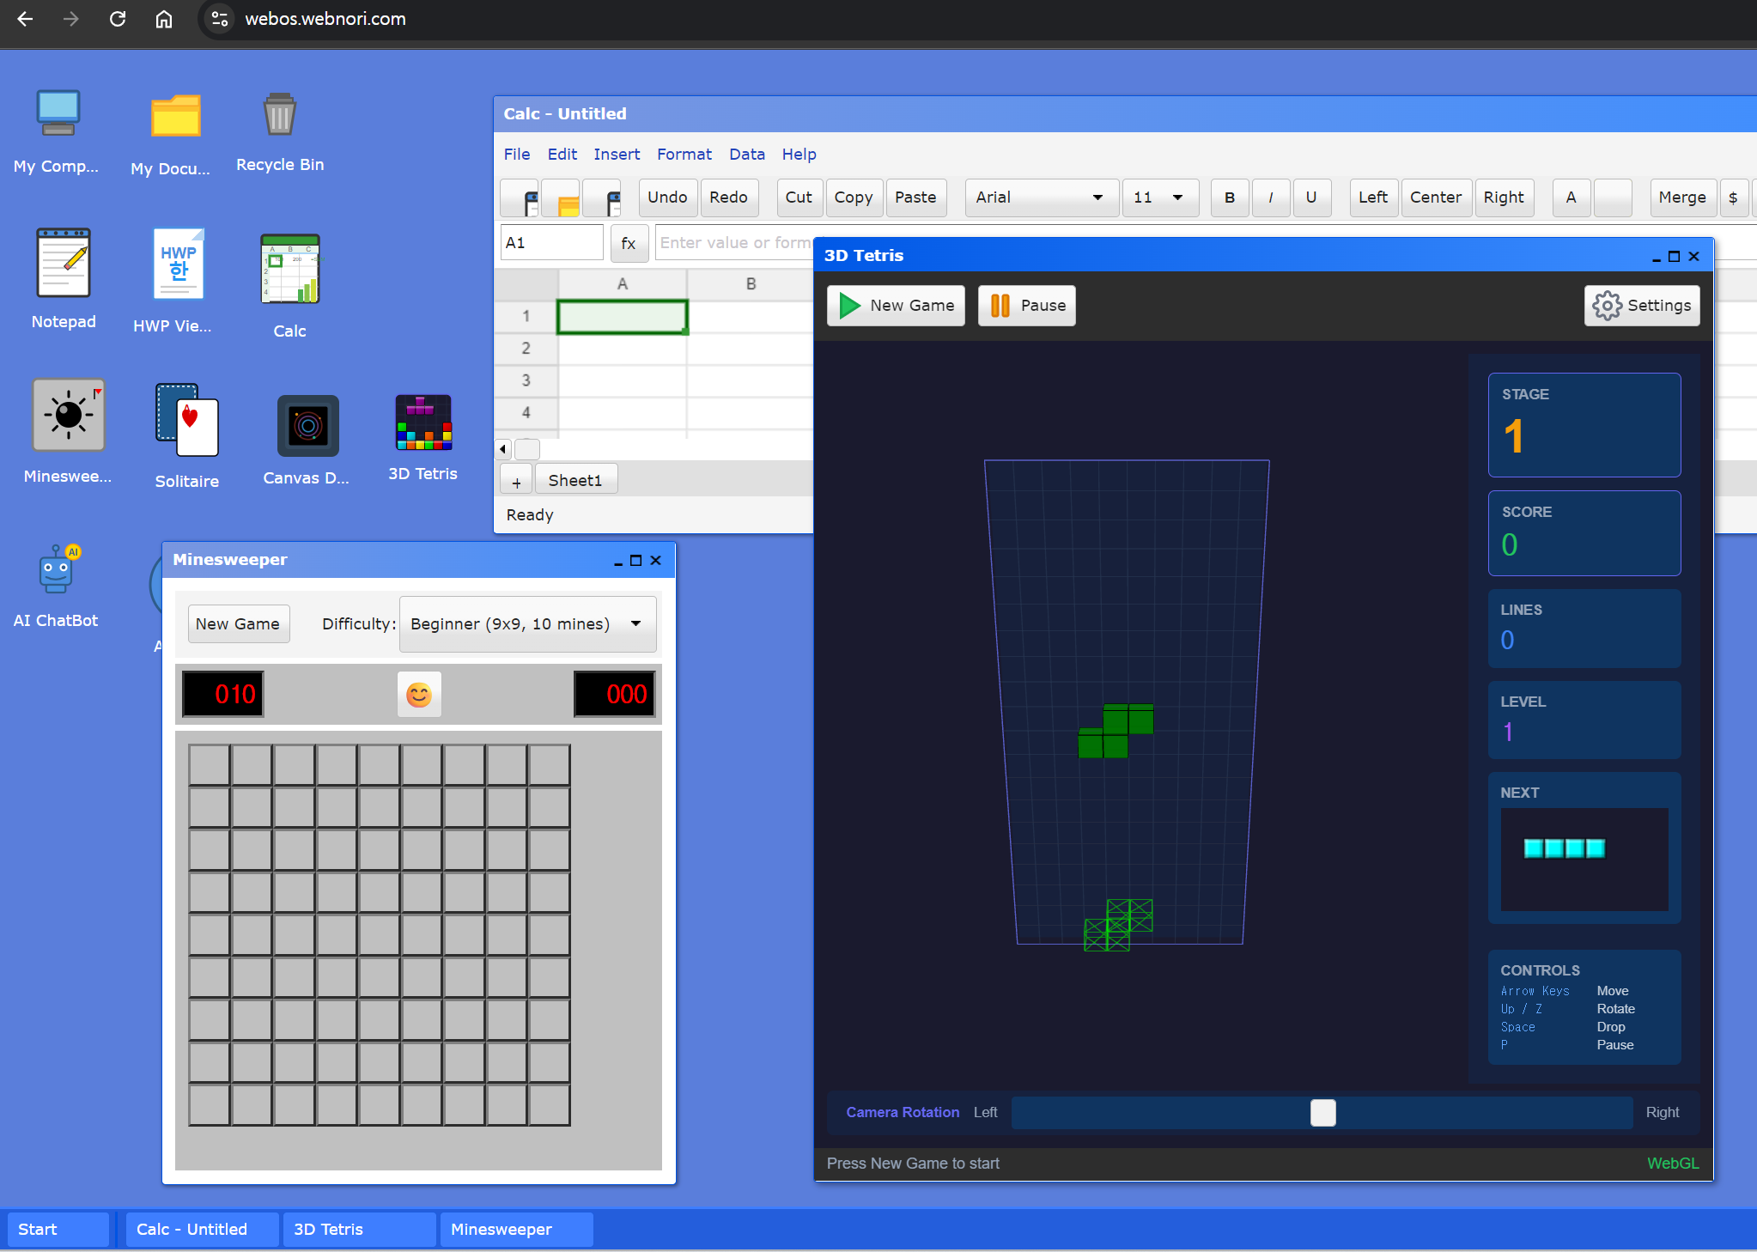Open the HWP Viewer icon
1757x1252 pixels.
click(177, 264)
